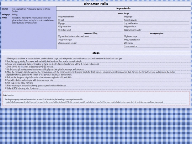Click the "cinnamon rolls" page title
Viewport: 192px width, 144px height.
coord(96,4)
